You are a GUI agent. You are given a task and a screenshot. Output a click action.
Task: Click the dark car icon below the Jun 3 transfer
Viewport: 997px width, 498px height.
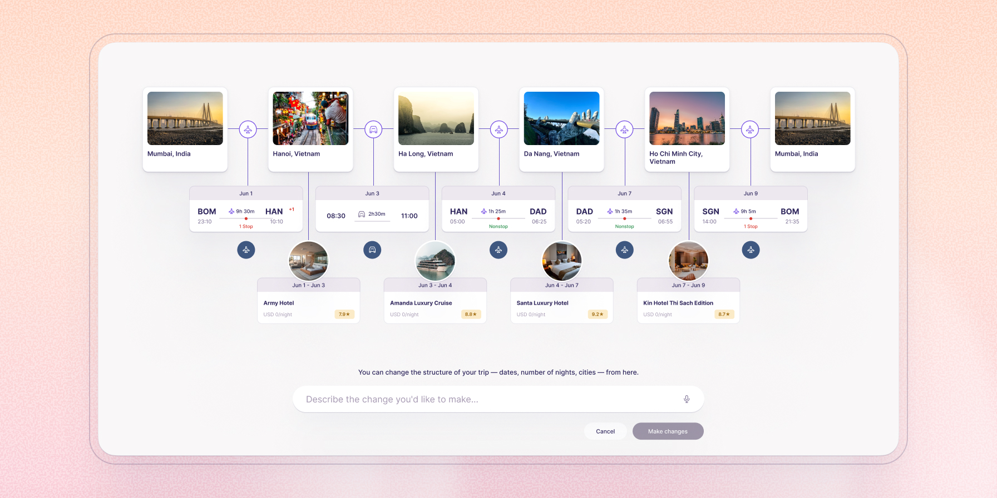point(372,250)
